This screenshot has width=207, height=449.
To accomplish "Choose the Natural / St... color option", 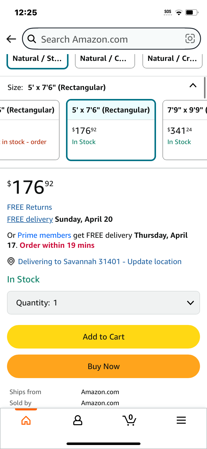I will (37, 61).
